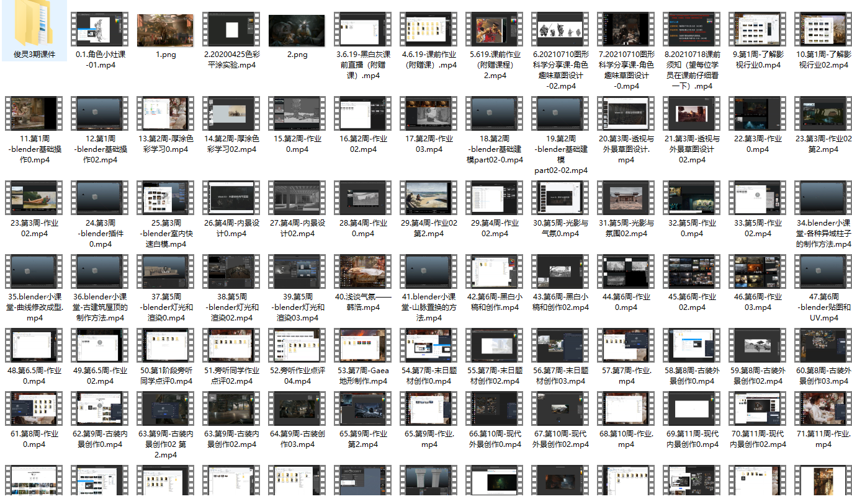
Task: Click the 1.png image thumbnail
Action: click(165, 30)
